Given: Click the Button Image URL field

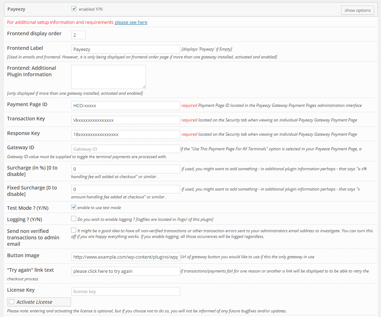Looking at the screenshot, I should click(x=125, y=257).
